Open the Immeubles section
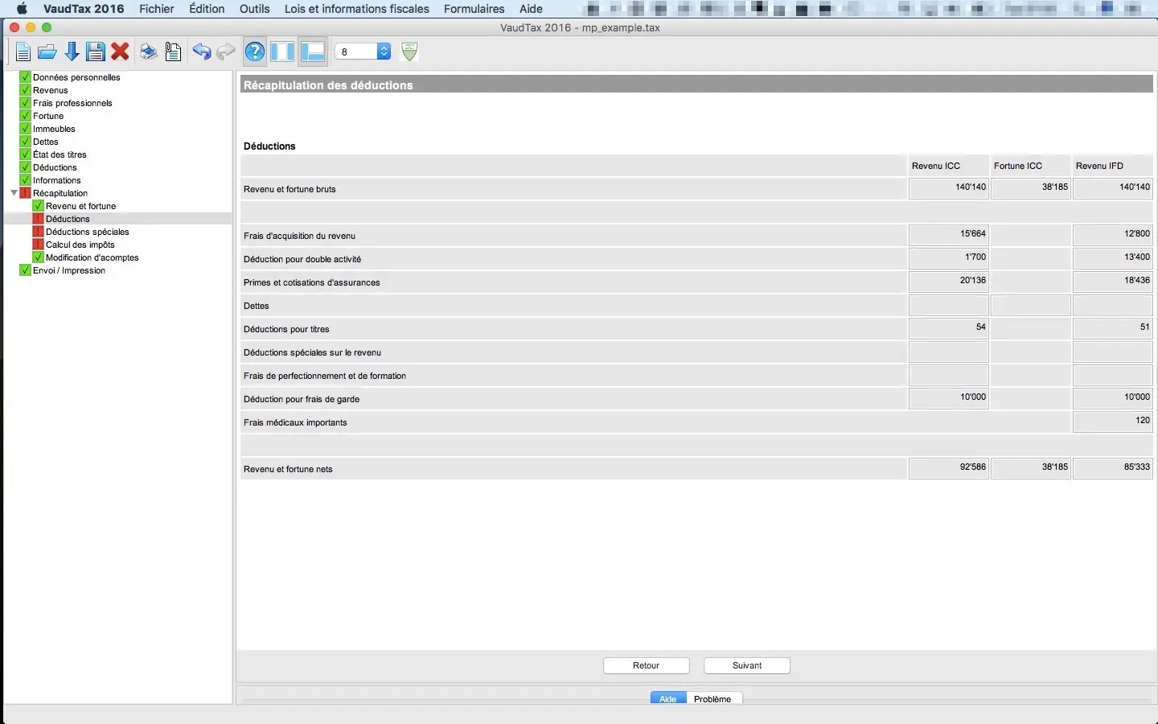The height and width of the screenshot is (724, 1158). click(x=54, y=129)
